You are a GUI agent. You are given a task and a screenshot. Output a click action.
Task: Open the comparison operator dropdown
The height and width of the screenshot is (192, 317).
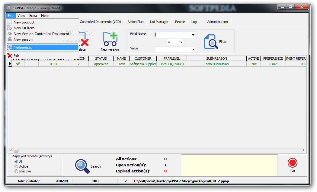(181, 42)
